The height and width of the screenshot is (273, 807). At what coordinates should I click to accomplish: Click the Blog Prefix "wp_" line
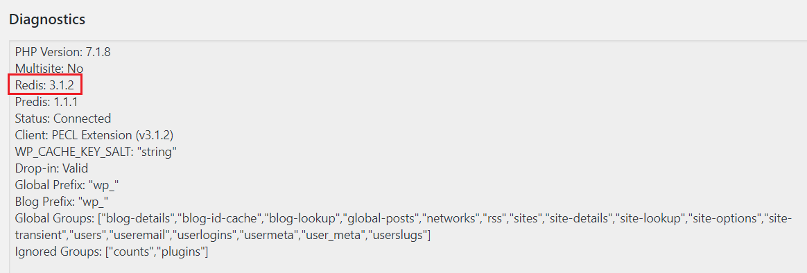pos(61,202)
